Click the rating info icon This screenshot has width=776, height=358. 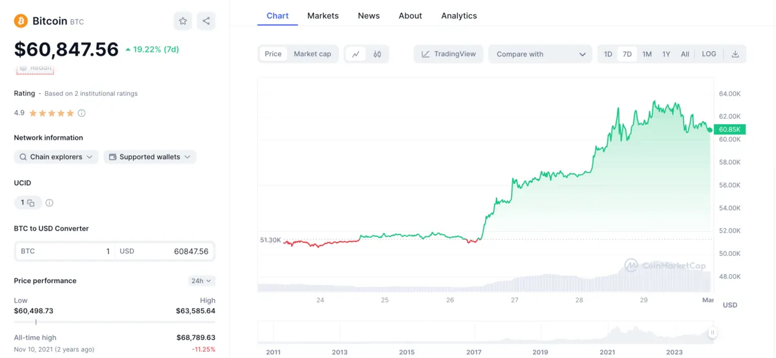tap(81, 113)
